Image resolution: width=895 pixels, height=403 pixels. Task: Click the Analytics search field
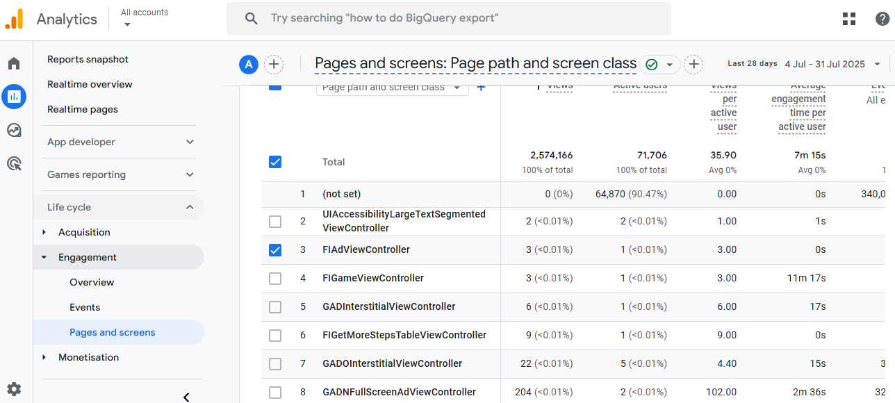[448, 19]
